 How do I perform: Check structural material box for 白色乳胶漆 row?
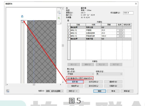pyautogui.click(x=124, y=33)
